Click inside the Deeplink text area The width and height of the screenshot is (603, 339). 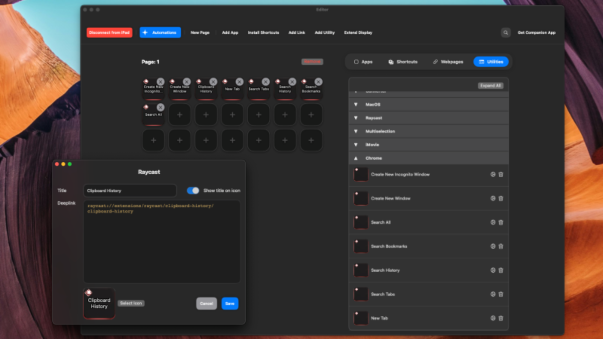161,242
